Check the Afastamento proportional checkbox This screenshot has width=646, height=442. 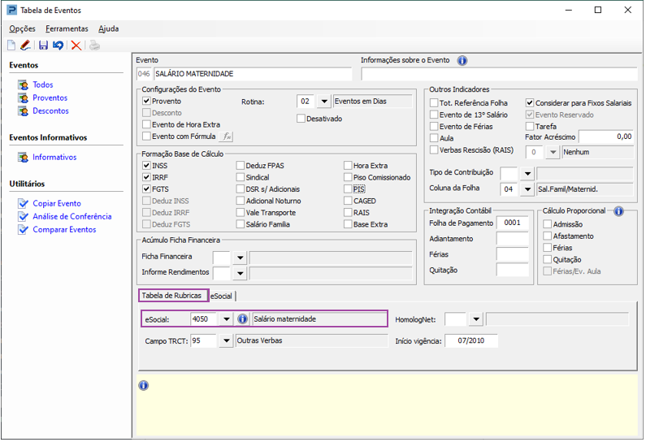click(x=547, y=236)
